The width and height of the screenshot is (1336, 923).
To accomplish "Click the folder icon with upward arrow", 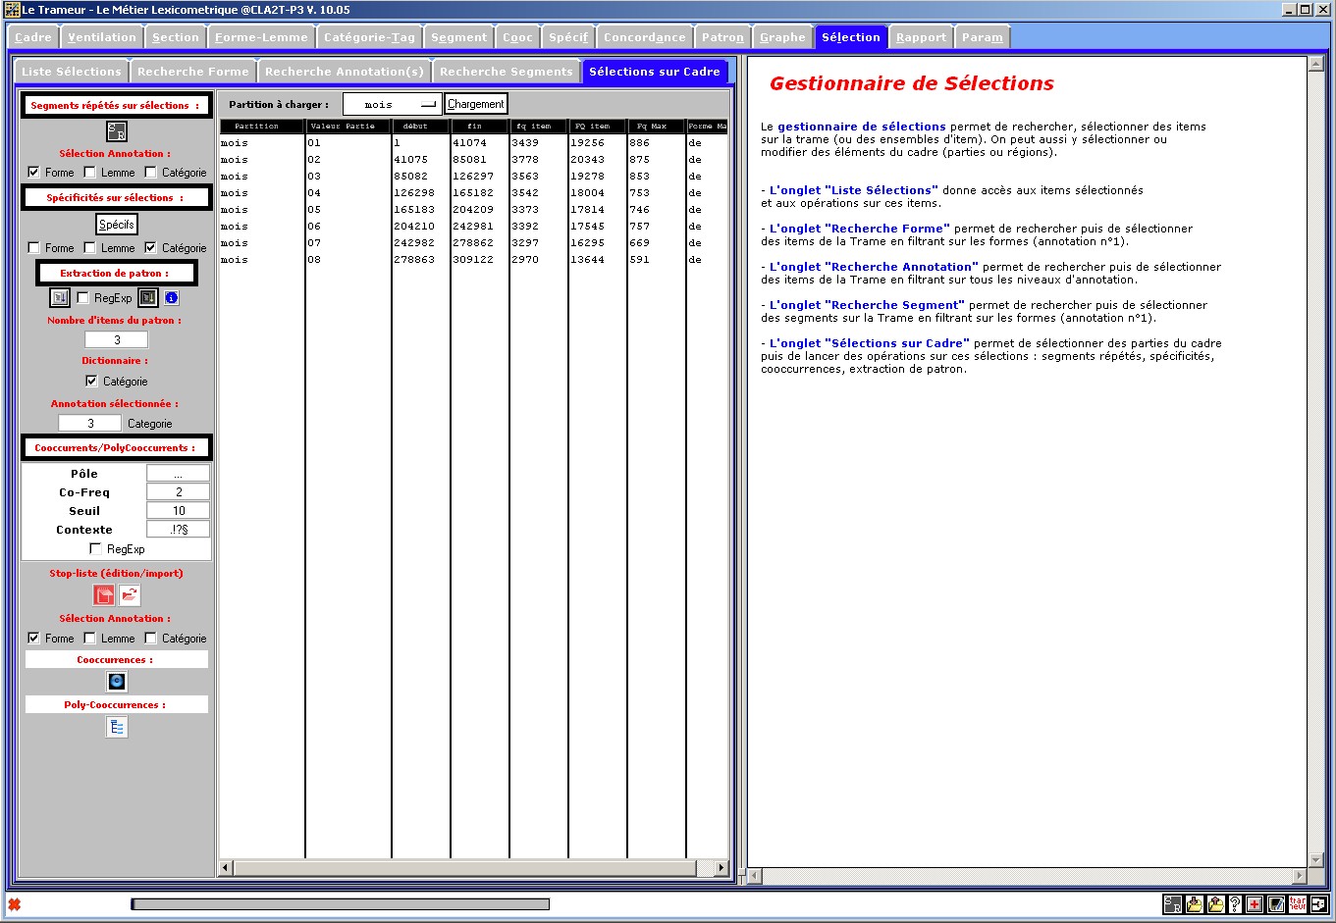I will [x=1215, y=904].
